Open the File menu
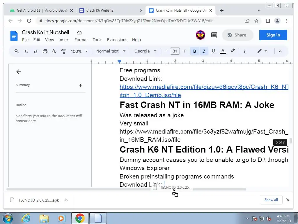 pos(25,40)
